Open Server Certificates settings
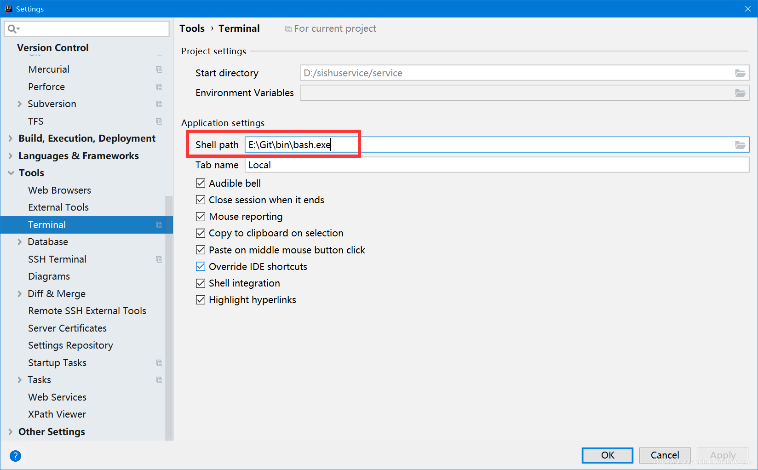Viewport: 758px width, 470px height. 67,328
